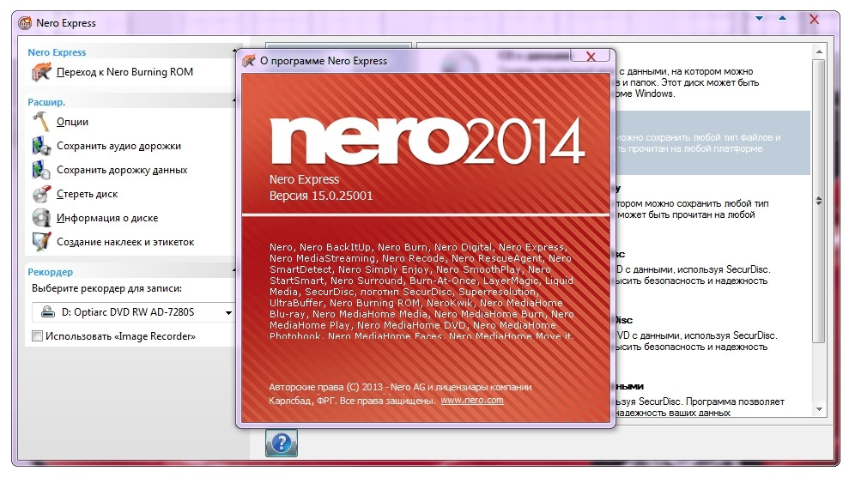Open the recorder dropdown D: Optiarc DVD RW

(133, 312)
